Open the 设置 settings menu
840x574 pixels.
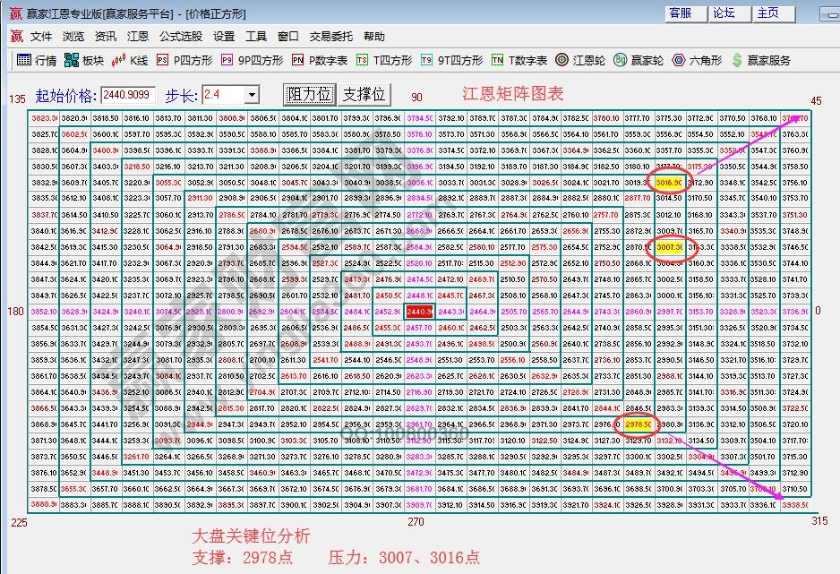coord(223,37)
